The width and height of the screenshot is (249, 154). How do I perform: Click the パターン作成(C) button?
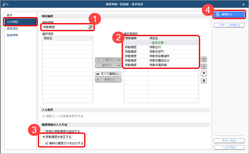click(x=229, y=25)
